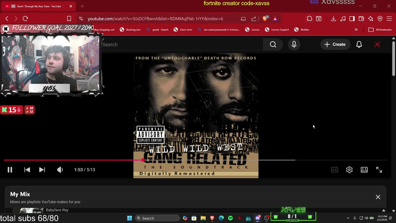
Task: Open Brave Wallet icon
Action: (361, 19)
